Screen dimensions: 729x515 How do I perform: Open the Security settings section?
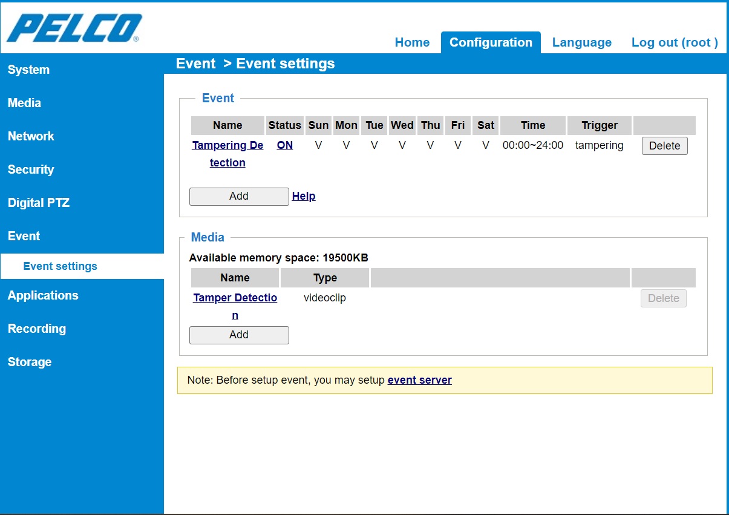pyautogui.click(x=31, y=169)
